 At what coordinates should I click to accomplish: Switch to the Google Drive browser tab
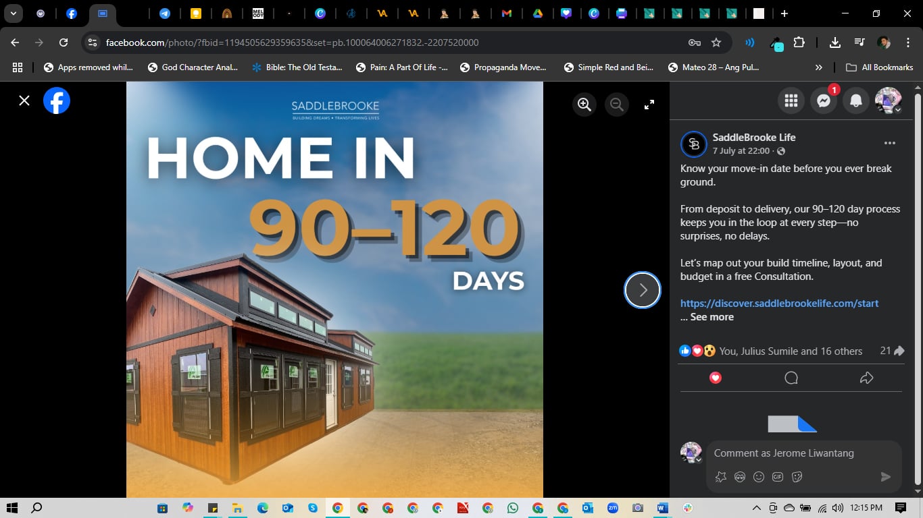pos(538,13)
